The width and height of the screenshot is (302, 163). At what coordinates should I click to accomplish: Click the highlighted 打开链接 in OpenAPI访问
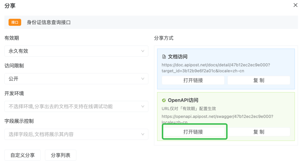click(194, 132)
